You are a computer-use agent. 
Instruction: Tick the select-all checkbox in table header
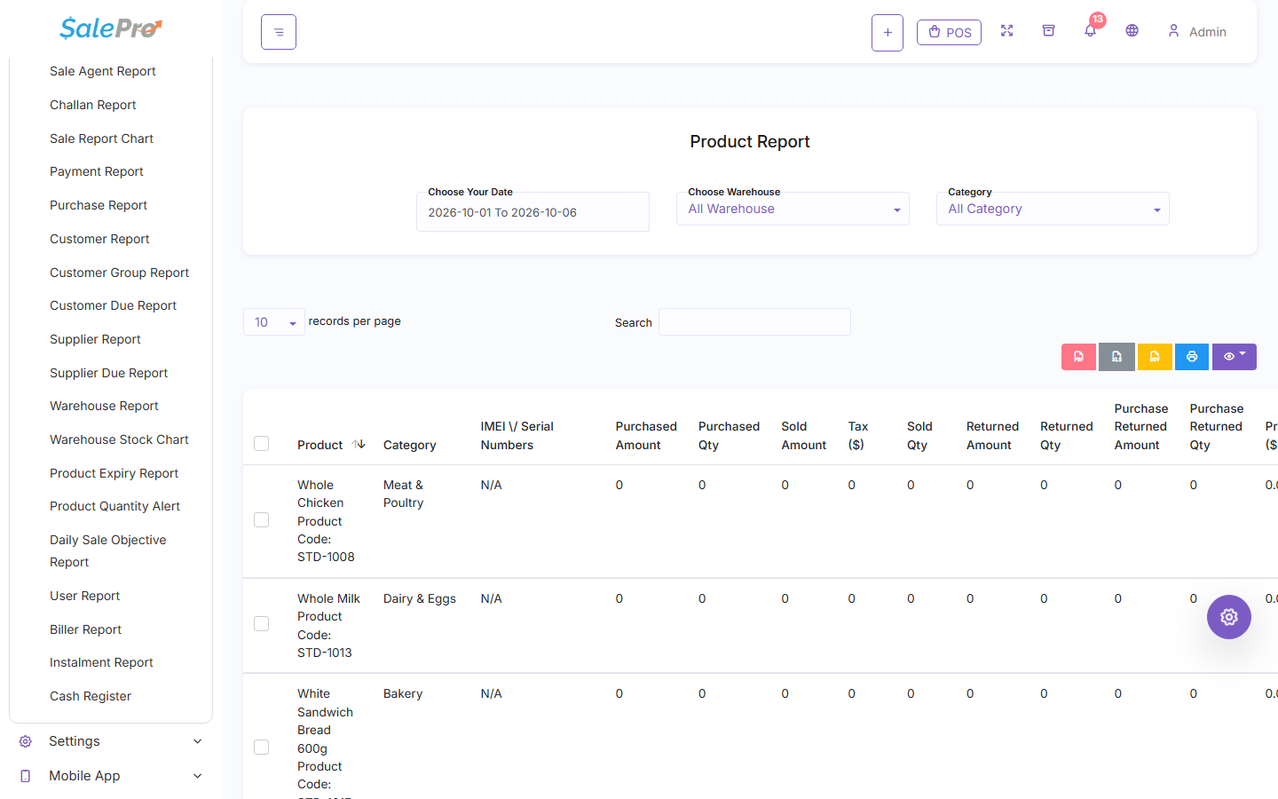tap(261, 443)
